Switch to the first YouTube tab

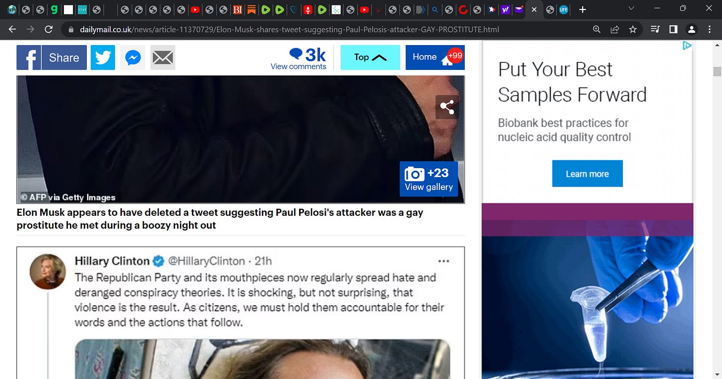(x=195, y=9)
